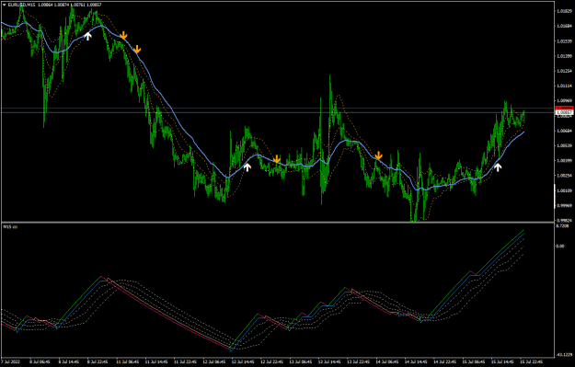575x367 pixels.
Task: Click indicator scale value -43.1229
Action: point(564,354)
